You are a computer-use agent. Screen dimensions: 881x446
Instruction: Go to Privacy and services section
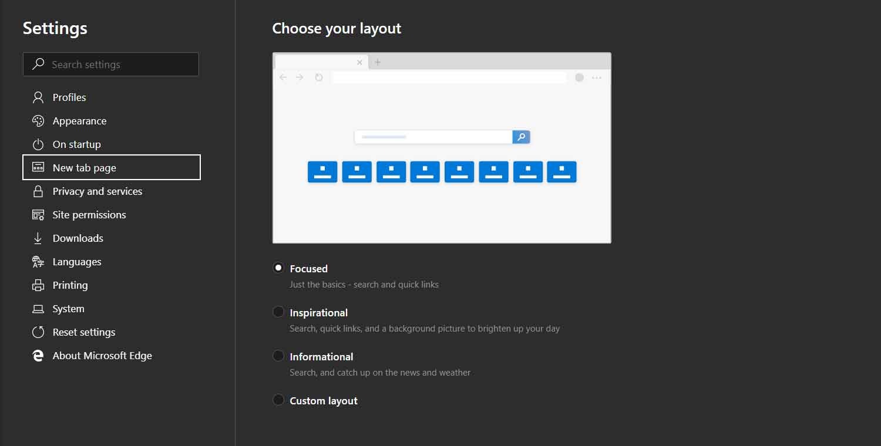coord(97,191)
